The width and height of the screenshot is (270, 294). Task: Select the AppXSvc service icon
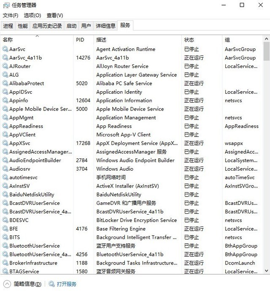click(x=5, y=143)
